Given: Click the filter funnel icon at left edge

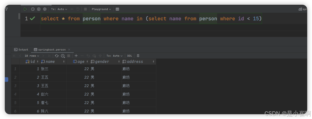Looking at the screenshot, I should click(6, 9).
